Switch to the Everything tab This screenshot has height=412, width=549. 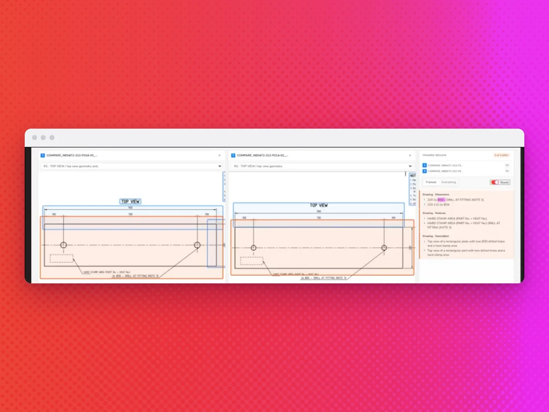point(448,182)
